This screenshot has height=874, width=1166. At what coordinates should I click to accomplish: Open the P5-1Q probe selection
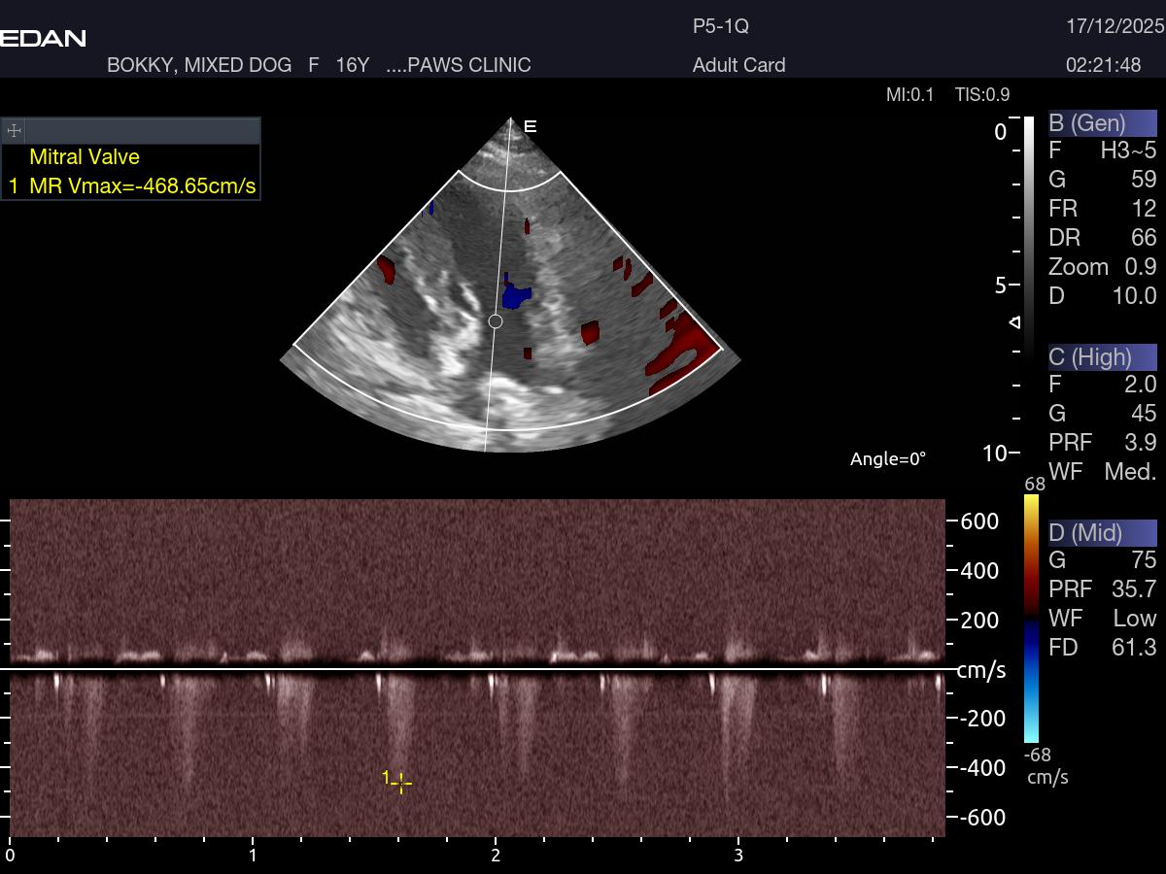(x=720, y=26)
